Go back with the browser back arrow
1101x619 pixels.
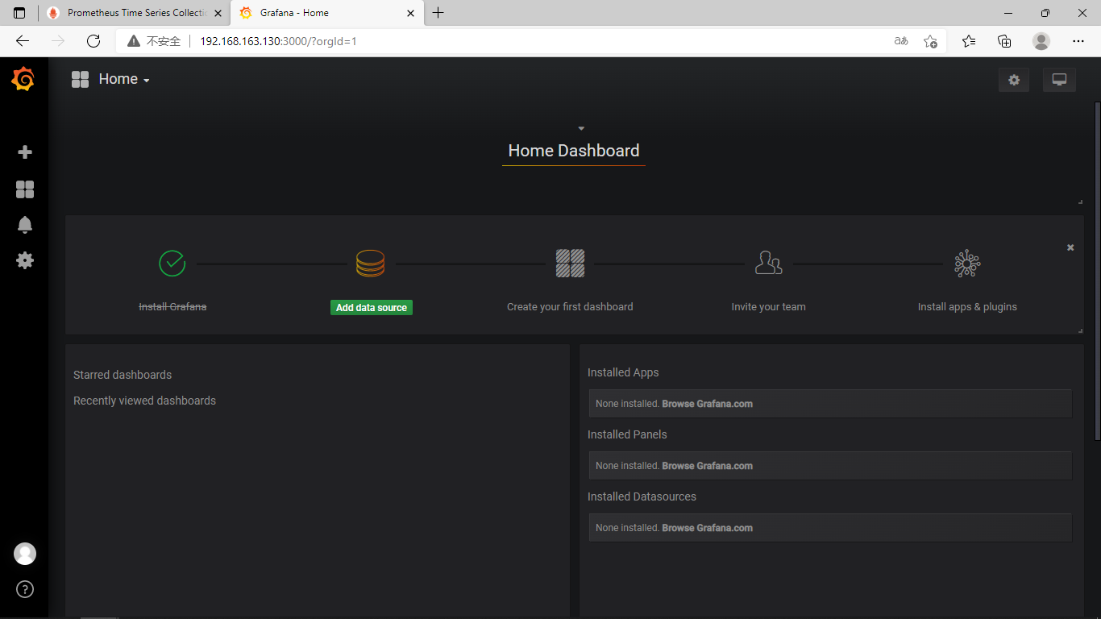tap(23, 41)
